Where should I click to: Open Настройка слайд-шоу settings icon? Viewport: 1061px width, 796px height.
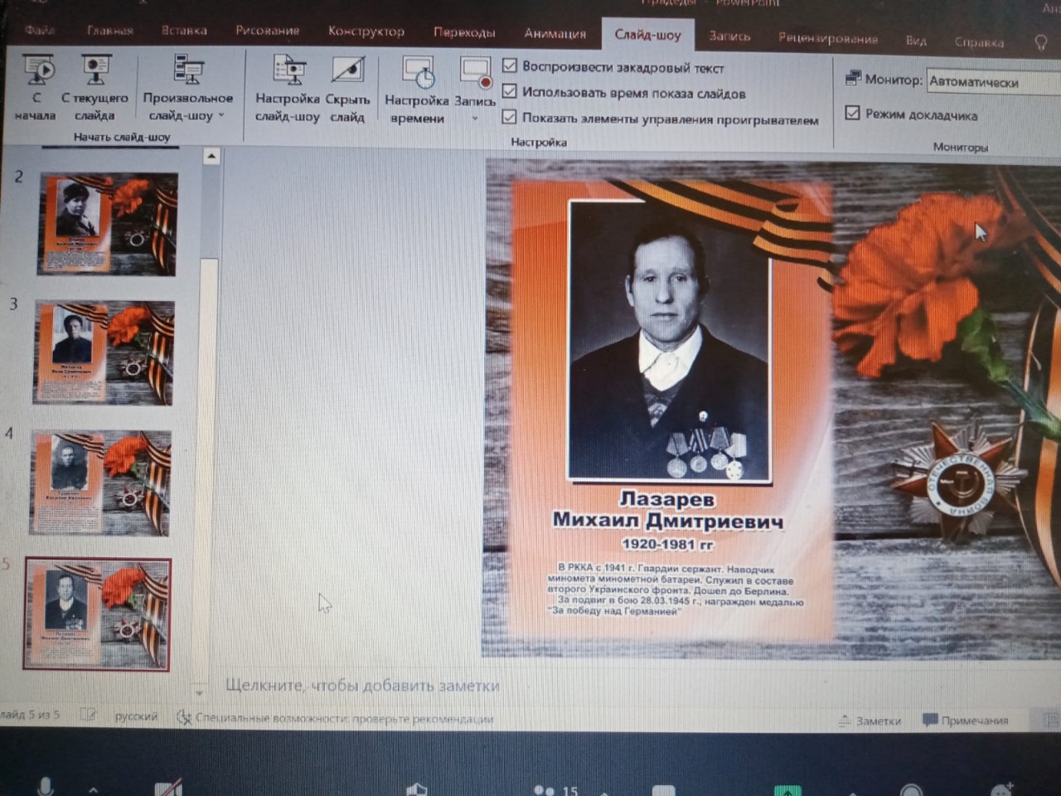[288, 71]
